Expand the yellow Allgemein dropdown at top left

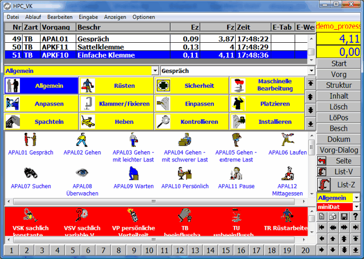pyautogui.click(x=155, y=71)
